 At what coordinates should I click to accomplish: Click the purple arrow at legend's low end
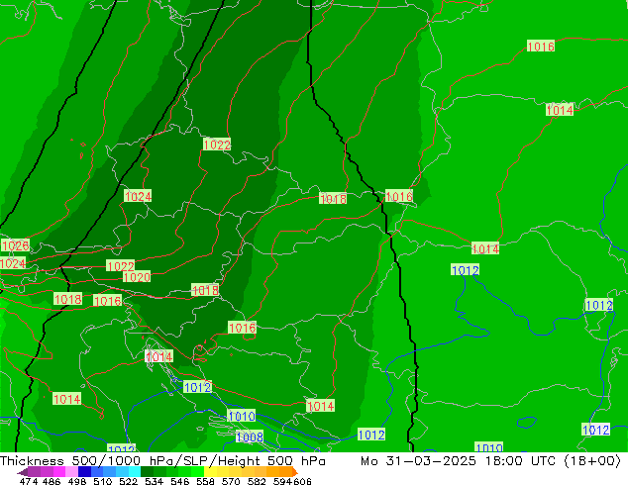[x=22, y=472]
